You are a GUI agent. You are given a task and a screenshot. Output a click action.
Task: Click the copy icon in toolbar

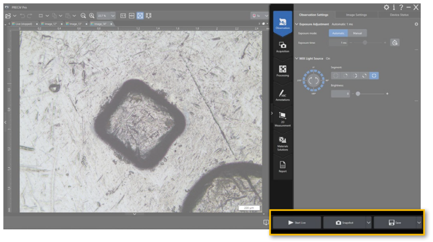point(55,16)
